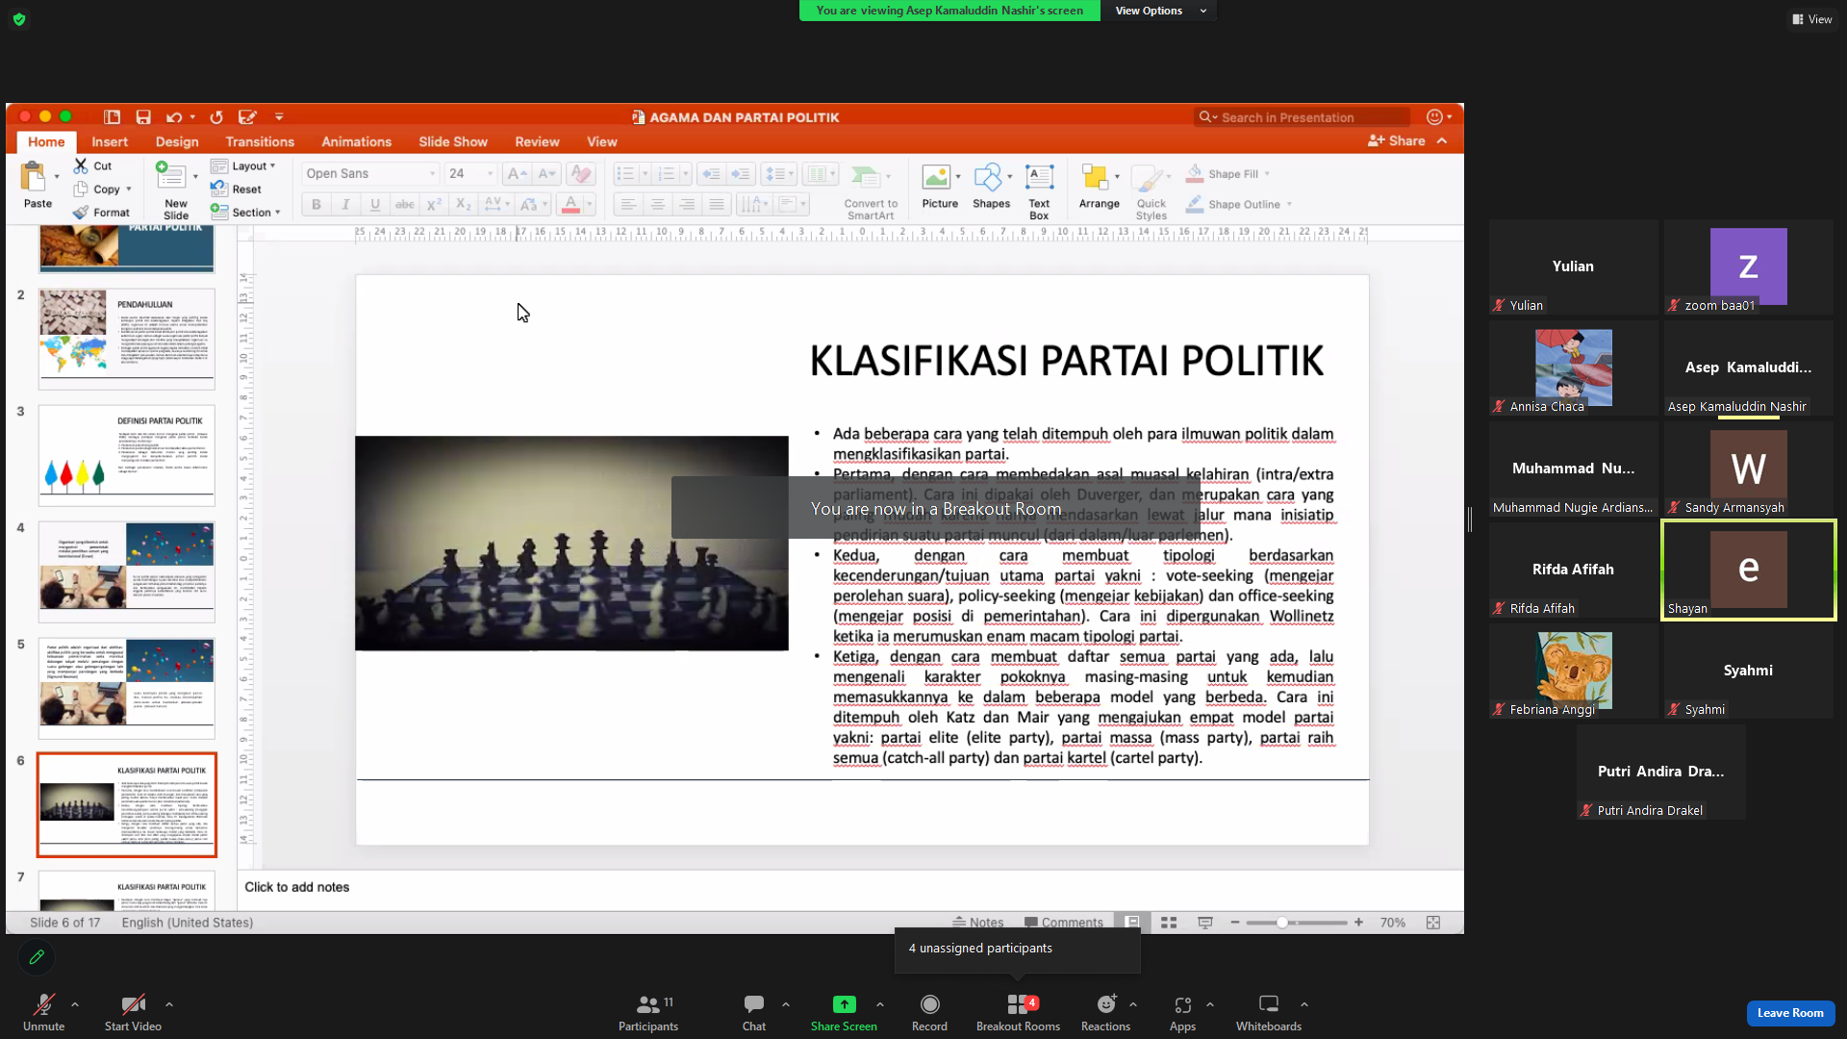Expand audio options arrow next to Unmute

pos(75,1004)
